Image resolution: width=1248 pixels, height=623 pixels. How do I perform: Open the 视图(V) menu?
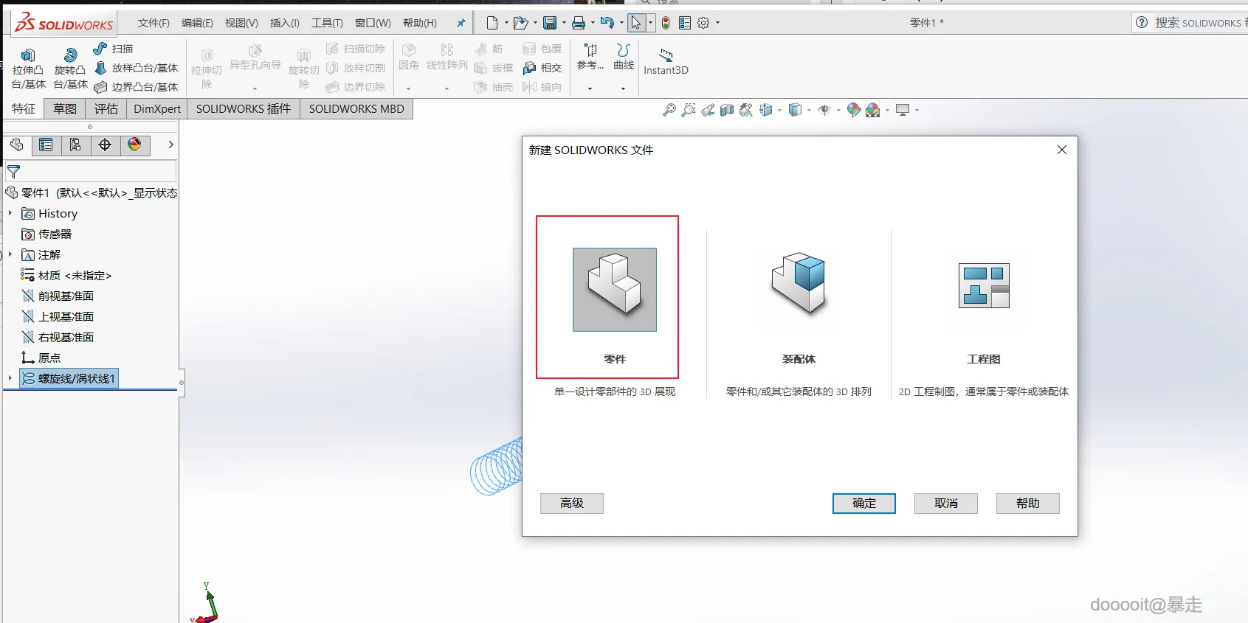click(241, 23)
